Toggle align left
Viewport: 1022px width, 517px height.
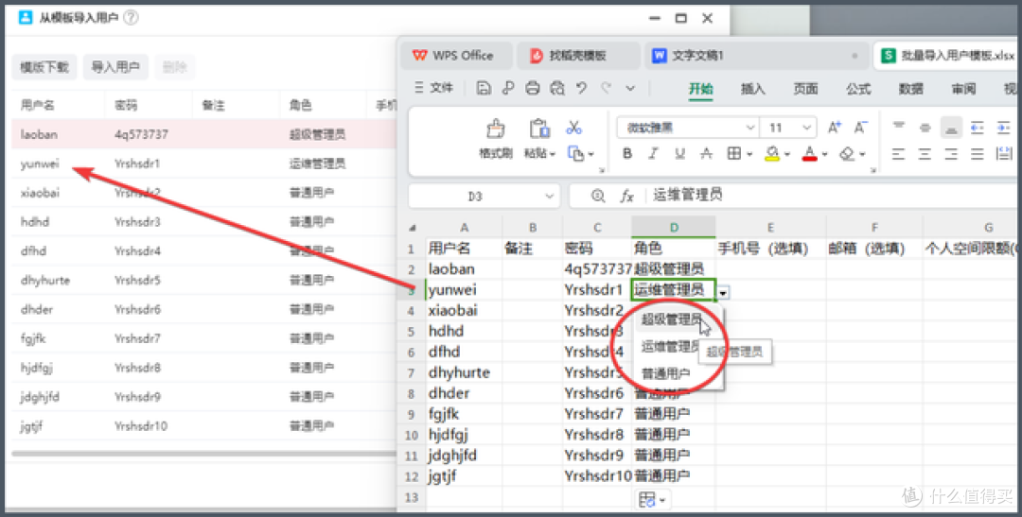[898, 154]
